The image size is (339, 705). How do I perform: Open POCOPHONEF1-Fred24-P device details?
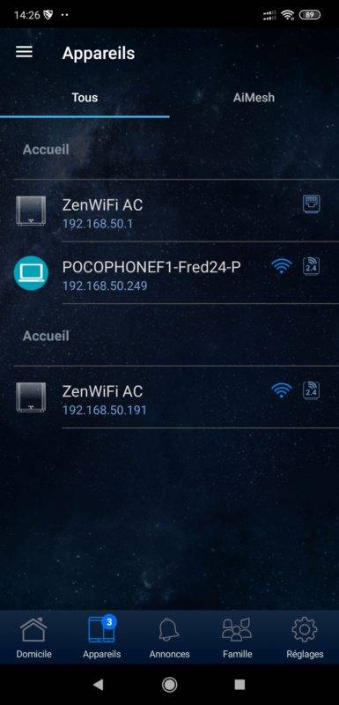(x=169, y=273)
